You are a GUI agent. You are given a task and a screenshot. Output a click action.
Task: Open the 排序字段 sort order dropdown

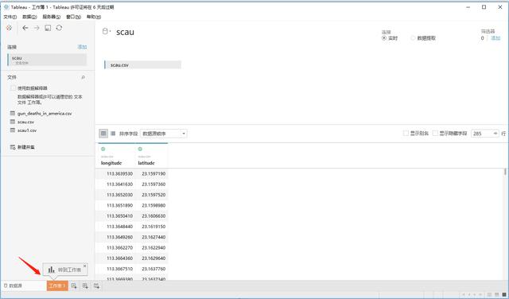(164, 134)
